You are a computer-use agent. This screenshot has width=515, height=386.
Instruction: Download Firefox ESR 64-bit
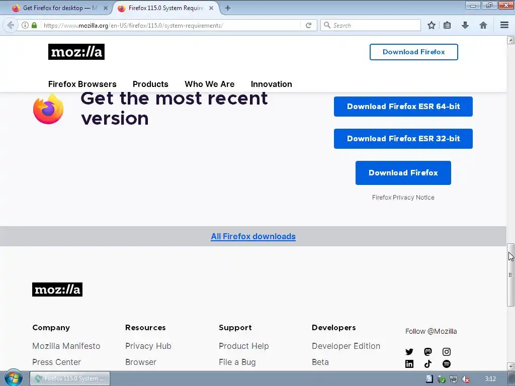point(403,107)
